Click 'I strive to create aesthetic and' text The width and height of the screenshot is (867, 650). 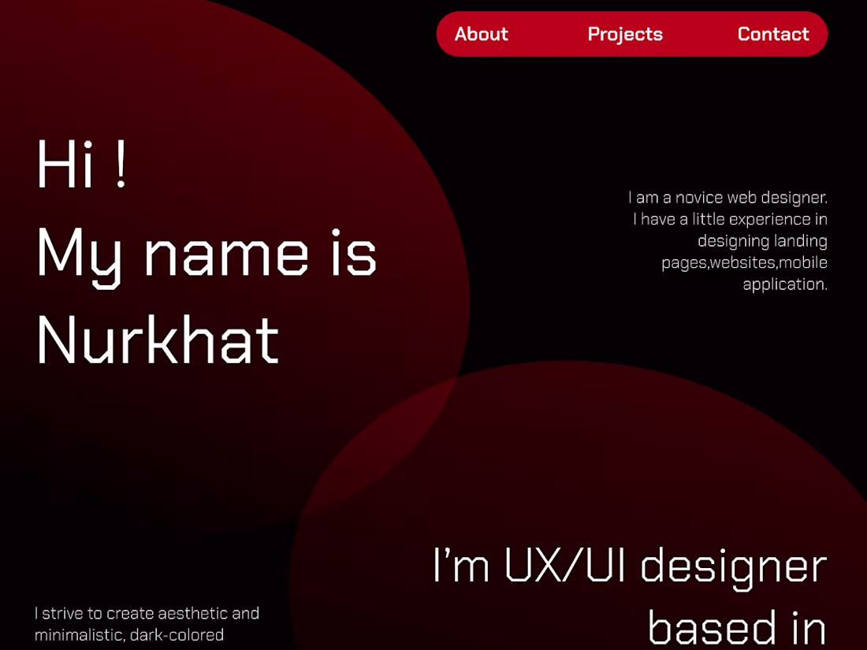[x=147, y=614]
